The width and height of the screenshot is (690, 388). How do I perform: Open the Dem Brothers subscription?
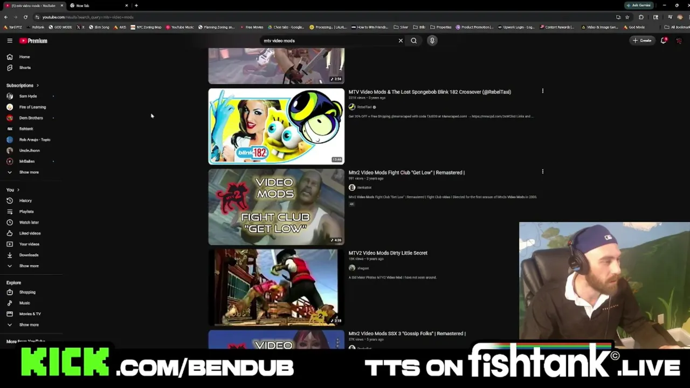(25, 117)
